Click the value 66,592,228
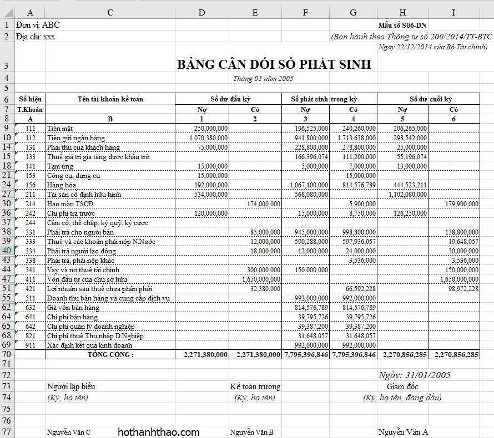494x438 pixels. tap(360, 289)
